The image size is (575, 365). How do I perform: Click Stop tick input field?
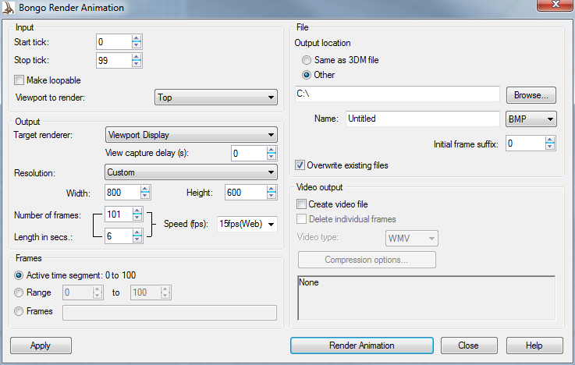coord(114,60)
